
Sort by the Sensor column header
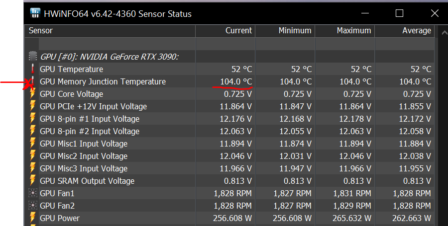pyautogui.click(x=110, y=31)
